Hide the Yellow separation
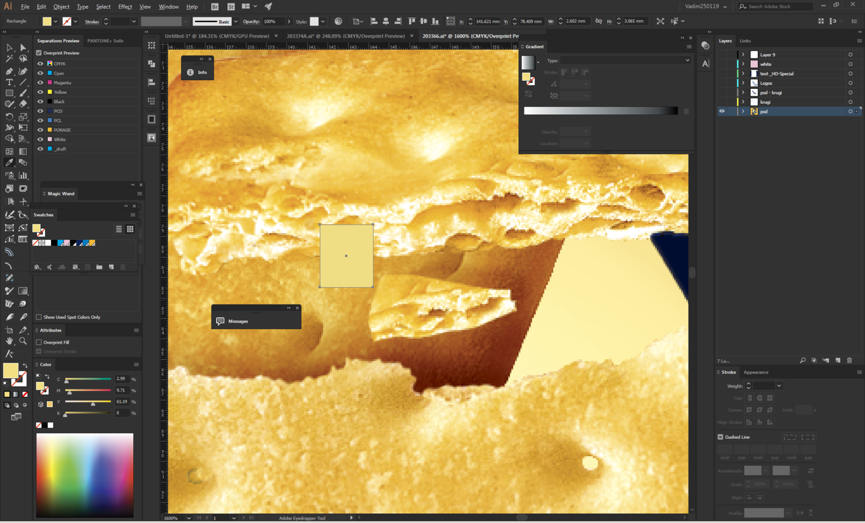865x523 pixels. [40, 92]
